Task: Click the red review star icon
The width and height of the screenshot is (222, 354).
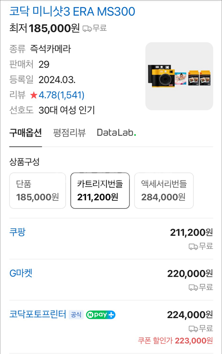Action: click(x=33, y=95)
